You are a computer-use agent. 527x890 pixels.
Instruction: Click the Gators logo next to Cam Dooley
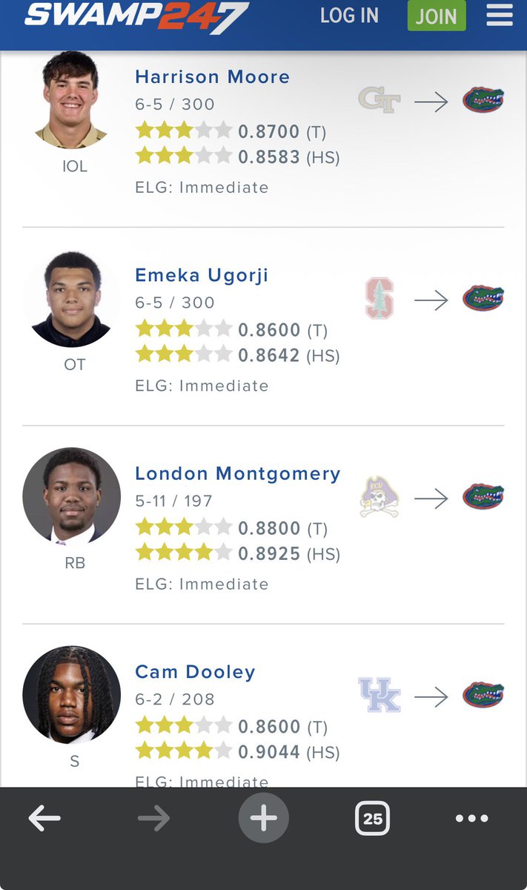tap(483, 695)
